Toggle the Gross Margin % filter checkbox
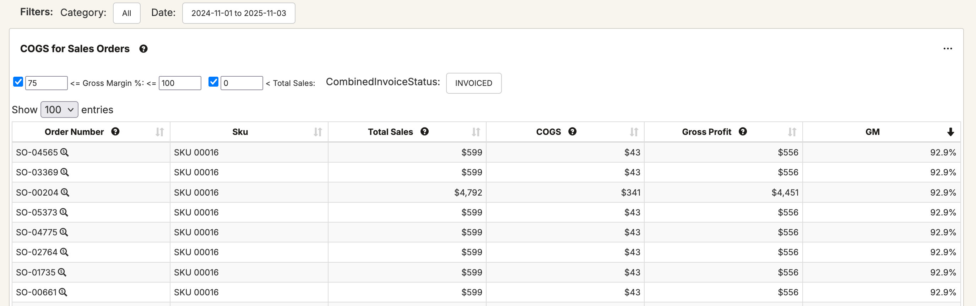 [18, 82]
